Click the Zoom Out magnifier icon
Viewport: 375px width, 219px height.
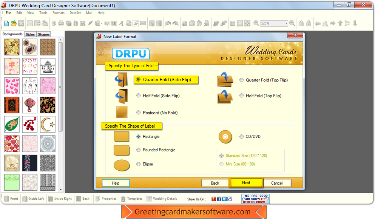click(x=292, y=23)
